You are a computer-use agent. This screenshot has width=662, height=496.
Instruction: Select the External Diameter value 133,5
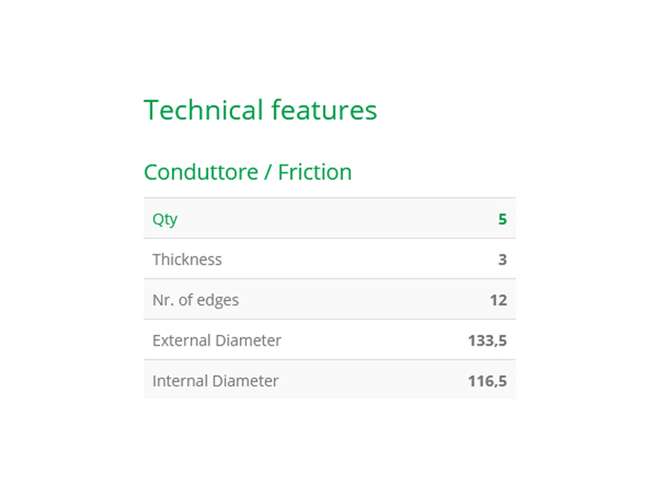click(487, 341)
